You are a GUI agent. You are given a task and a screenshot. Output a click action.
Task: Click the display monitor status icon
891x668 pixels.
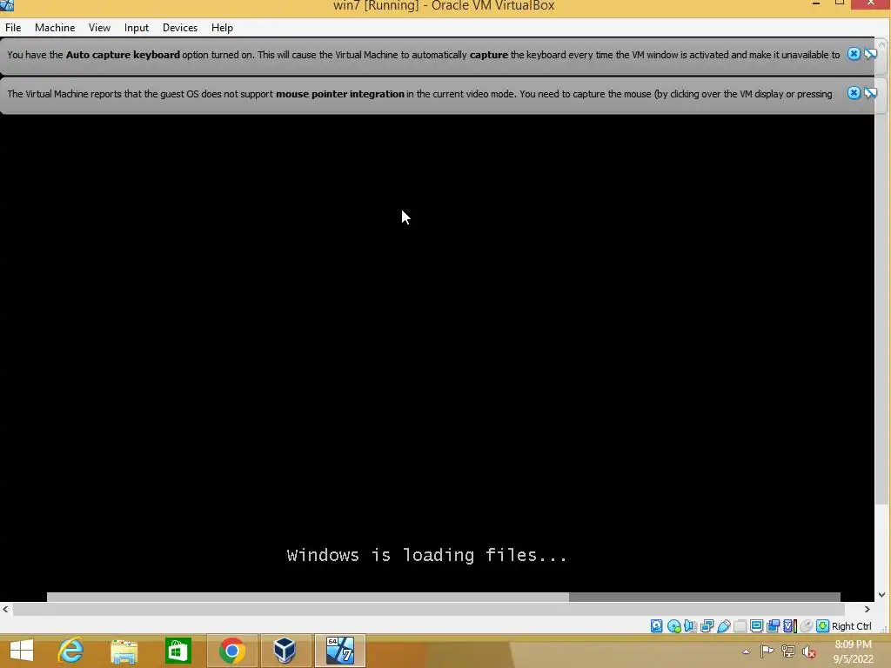756,626
